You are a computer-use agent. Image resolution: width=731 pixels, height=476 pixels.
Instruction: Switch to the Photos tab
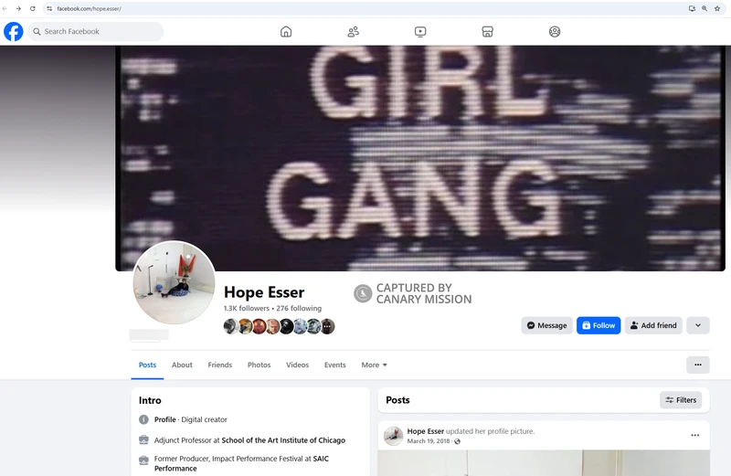click(x=260, y=365)
